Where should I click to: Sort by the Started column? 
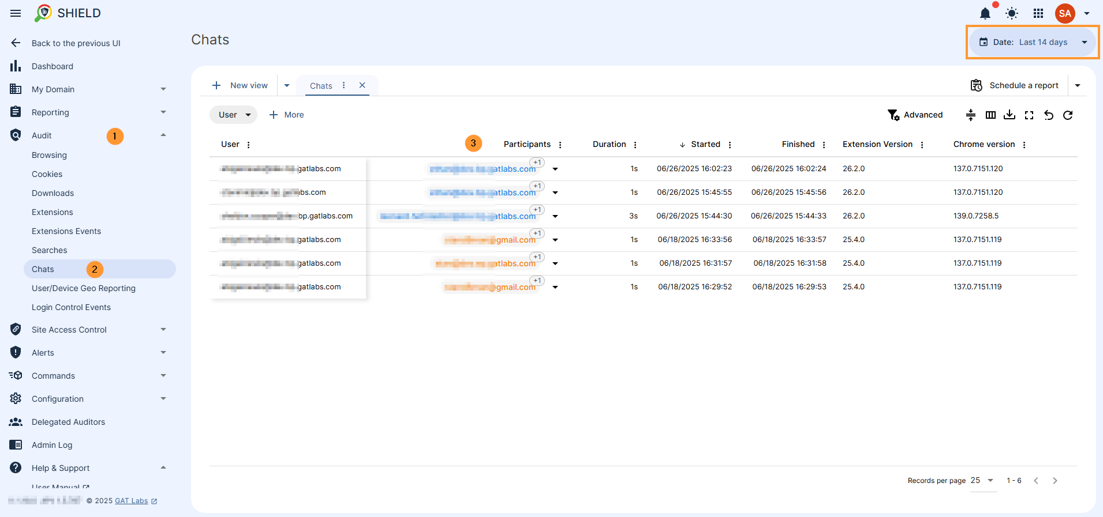705,144
